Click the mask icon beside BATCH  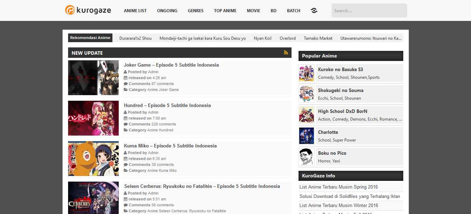click(x=314, y=10)
